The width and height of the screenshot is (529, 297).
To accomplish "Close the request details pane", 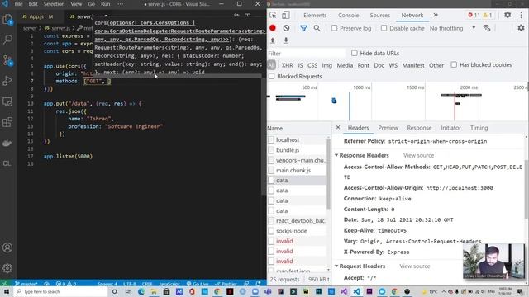I will pyautogui.click(x=338, y=128).
